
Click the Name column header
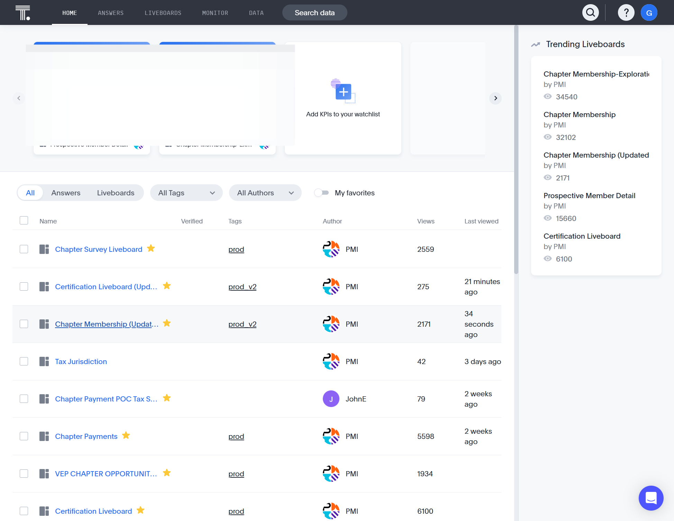(48, 221)
